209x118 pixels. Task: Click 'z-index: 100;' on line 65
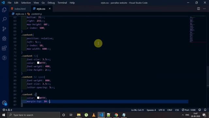36,28
